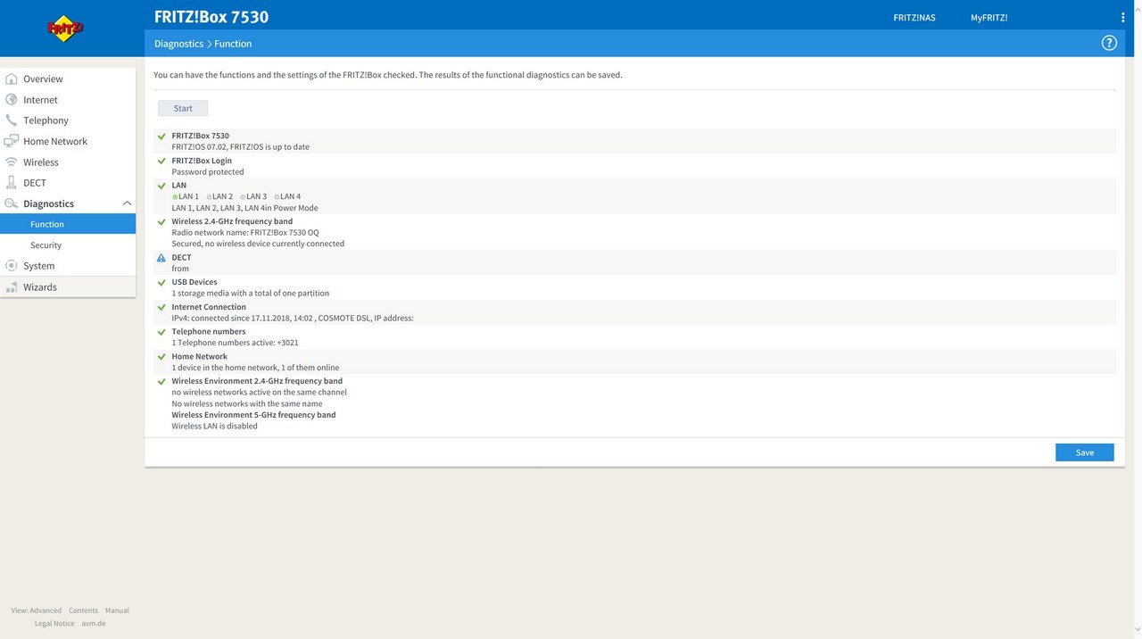
Task: Visit the avm.de footer link
Action: (94, 623)
